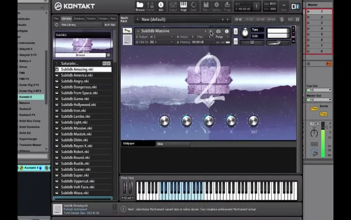
Task: Solo the instrument with S button
Action: pyautogui.click(x=236, y=31)
